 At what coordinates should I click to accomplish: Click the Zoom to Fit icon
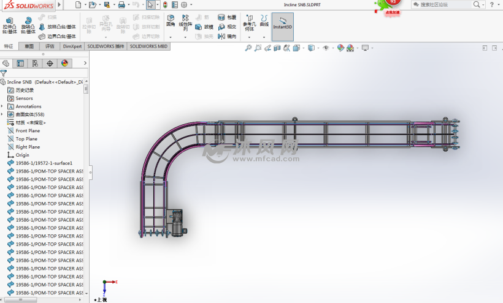coord(248,48)
